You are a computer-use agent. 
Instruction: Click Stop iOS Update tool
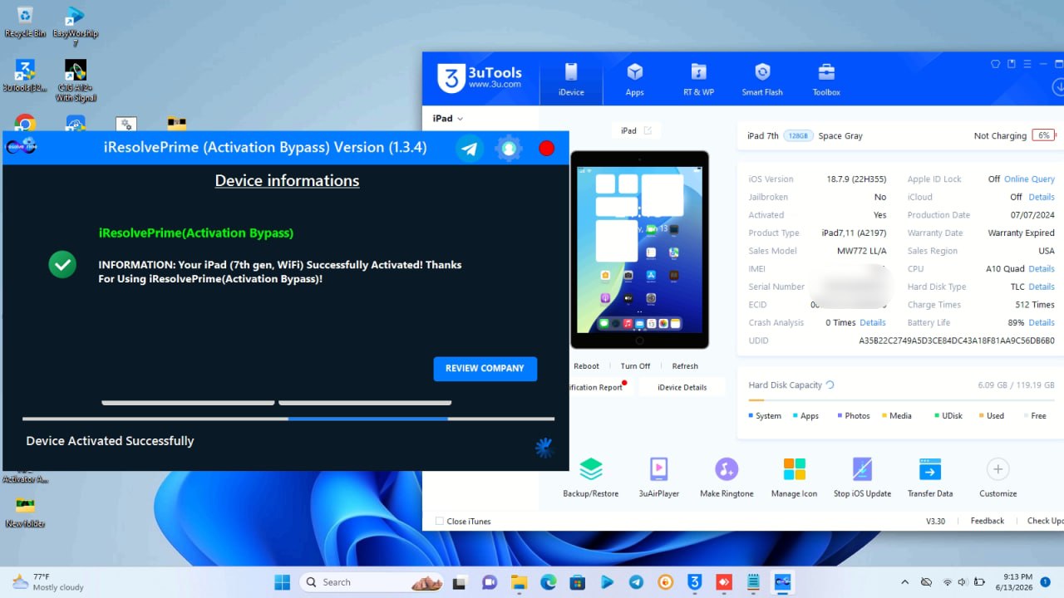(x=862, y=478)
